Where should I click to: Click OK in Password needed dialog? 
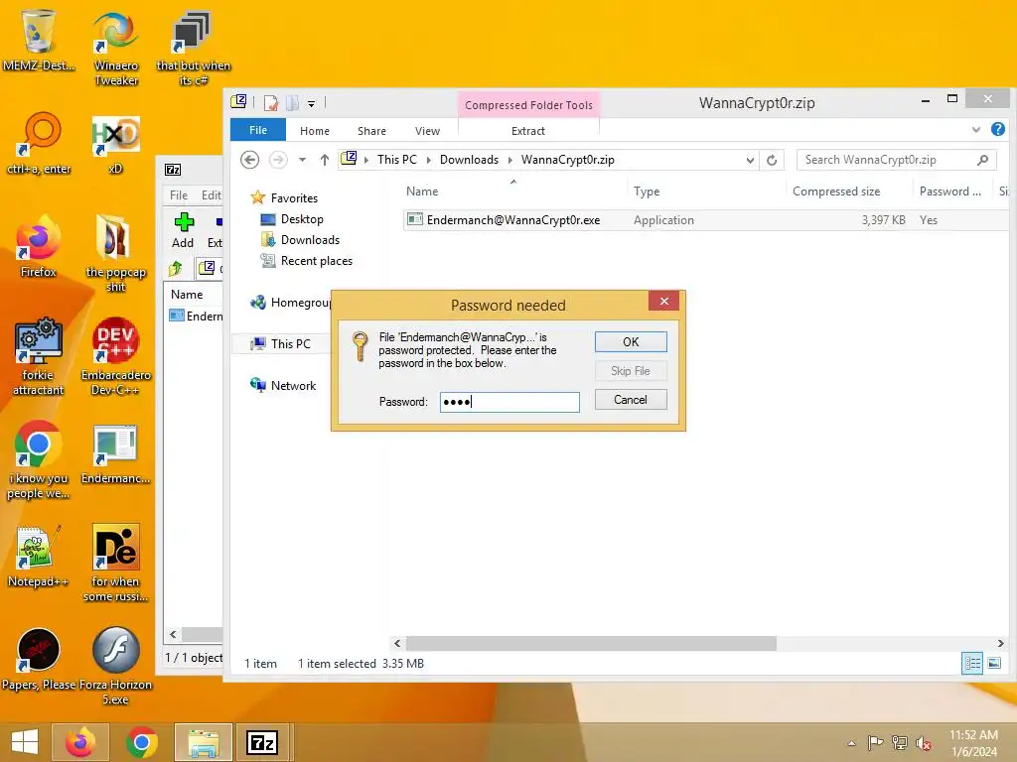click(631, 342)
